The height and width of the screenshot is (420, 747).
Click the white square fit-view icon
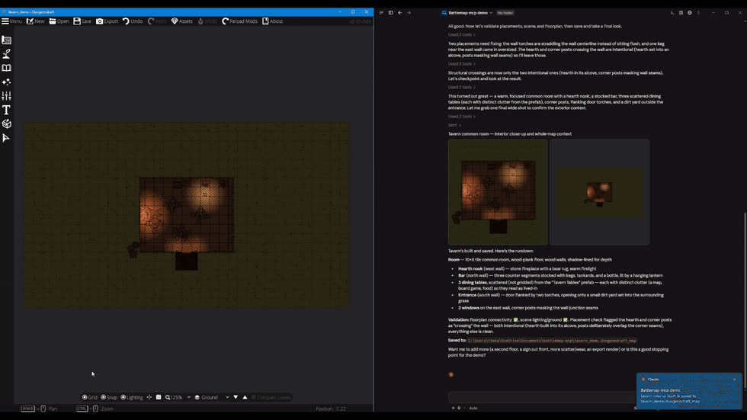click(159, 397)
